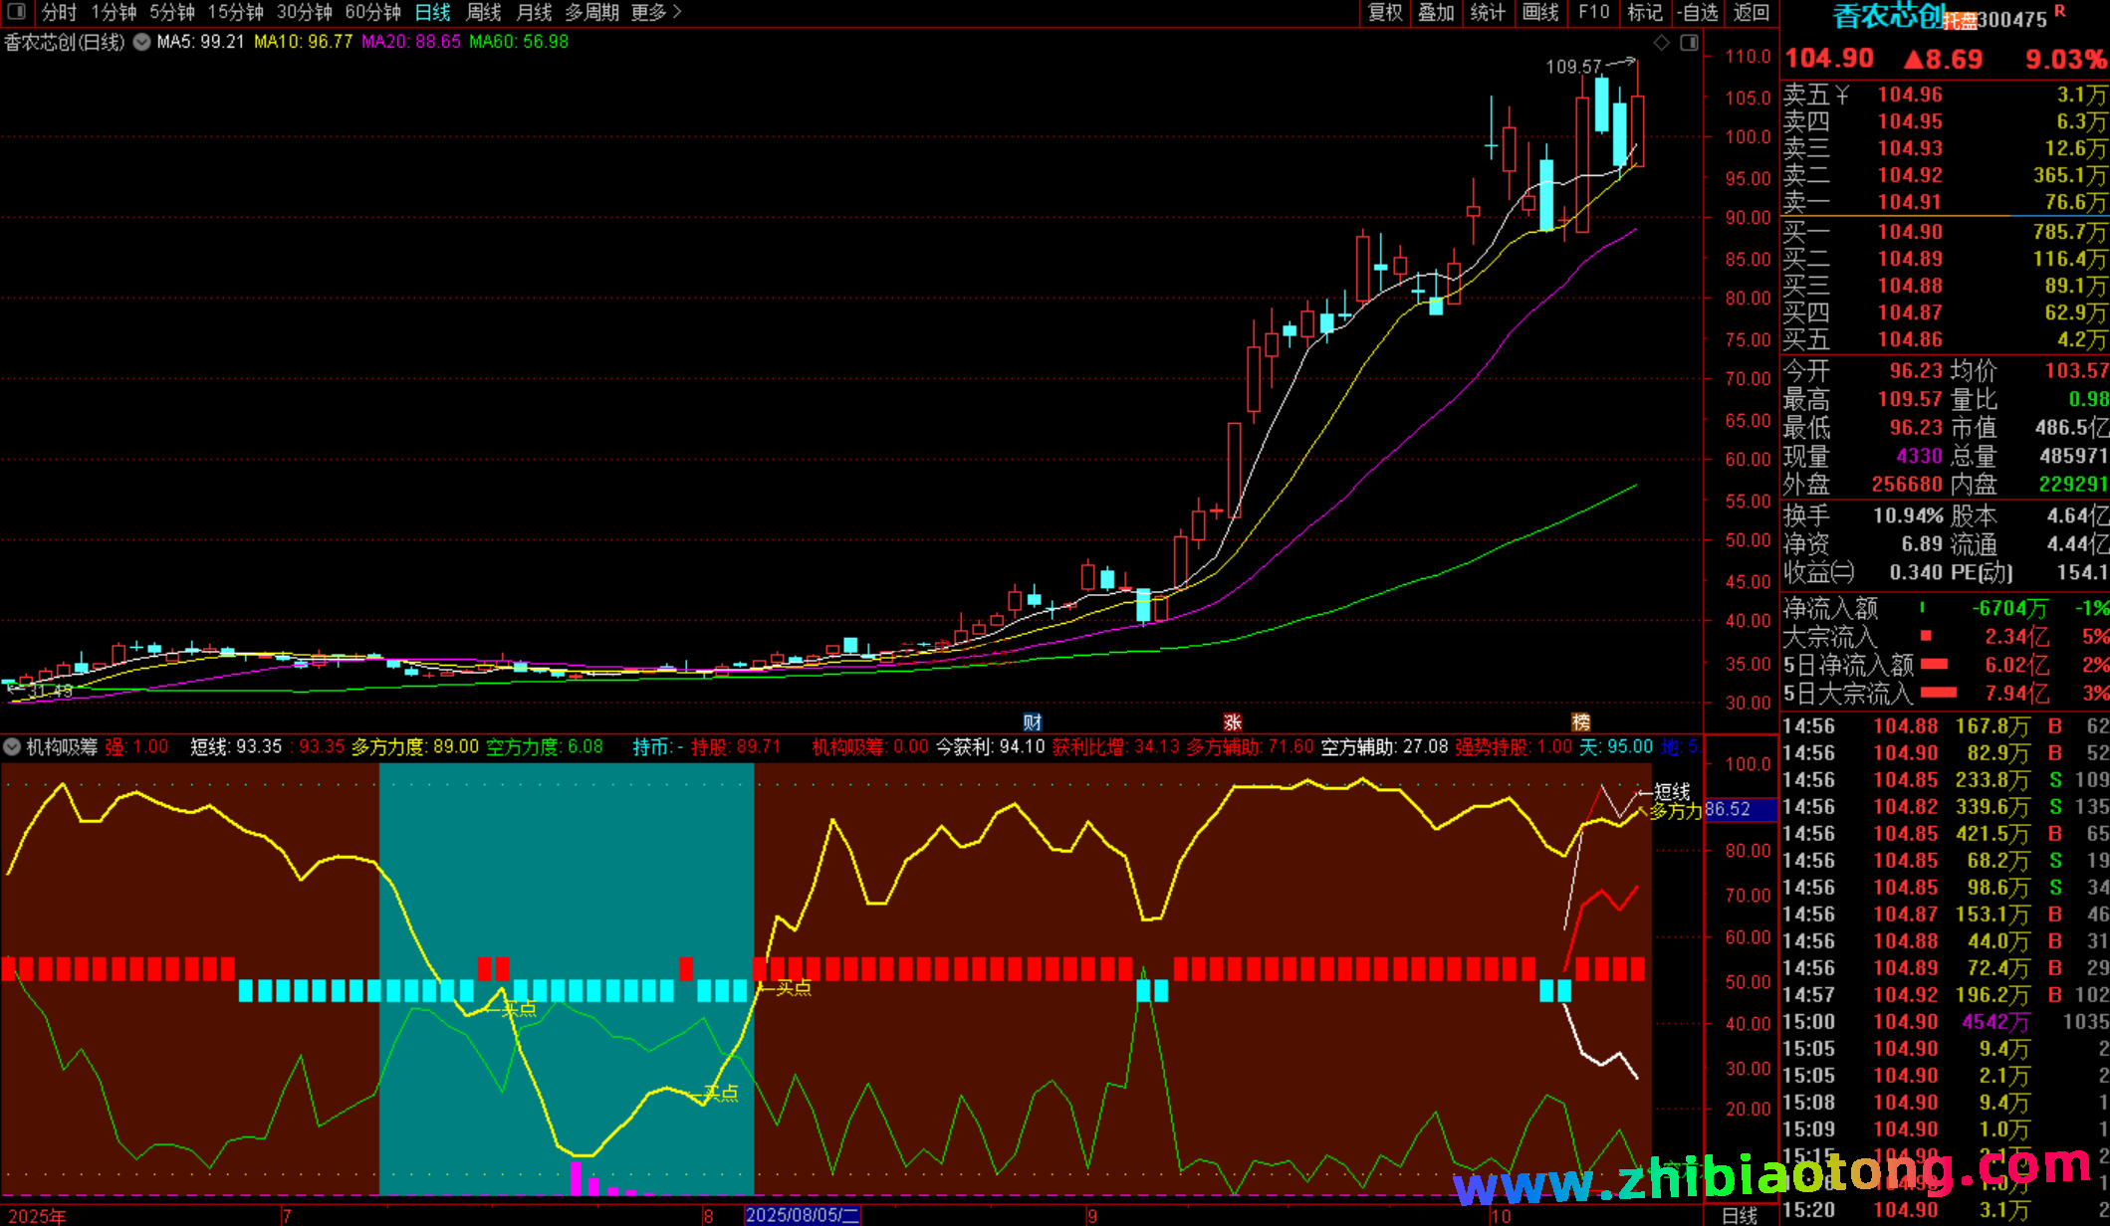Viewport: 2110px width, 1226px height.
Task: Toggle the right panel layout icon
Action: [1689, 42]
